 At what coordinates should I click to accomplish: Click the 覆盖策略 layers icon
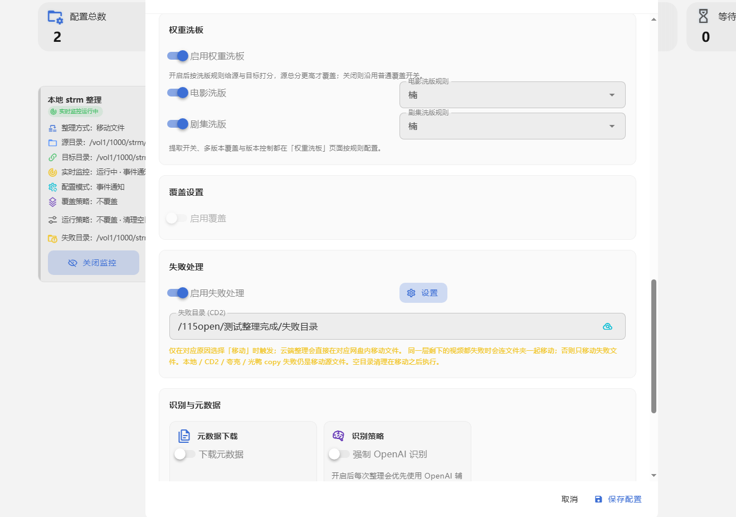52,202
